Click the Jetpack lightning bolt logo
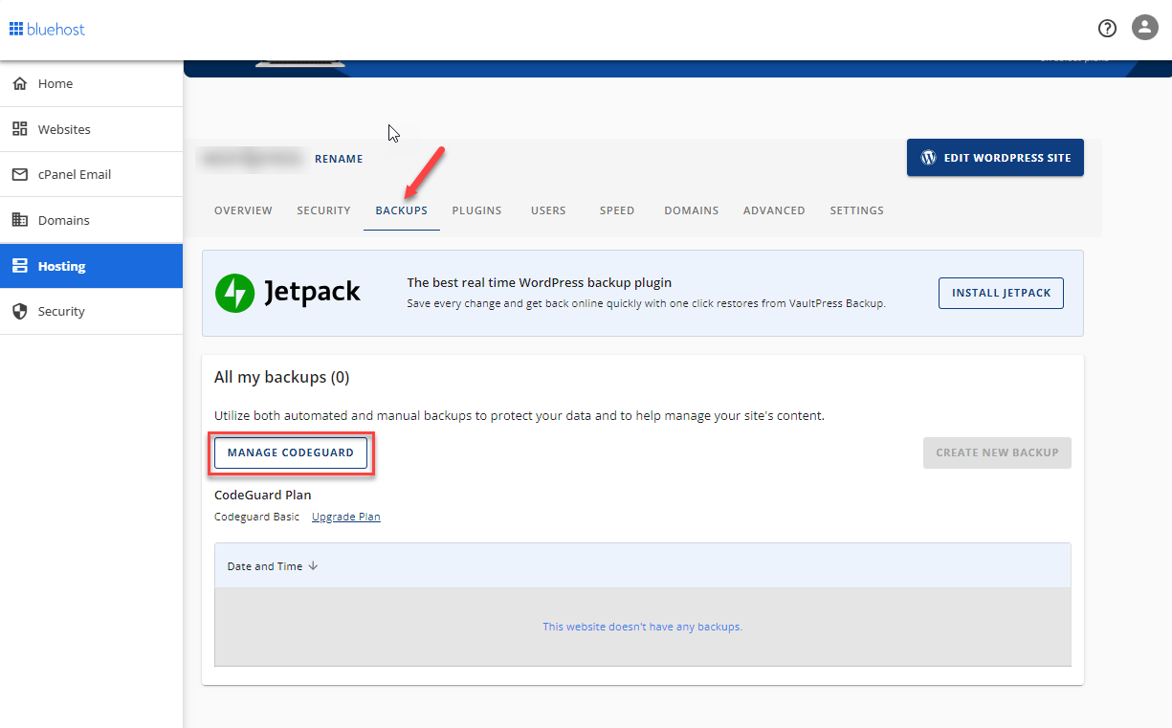The height and width of the screenshot is (728, 1172). [234, 293]
